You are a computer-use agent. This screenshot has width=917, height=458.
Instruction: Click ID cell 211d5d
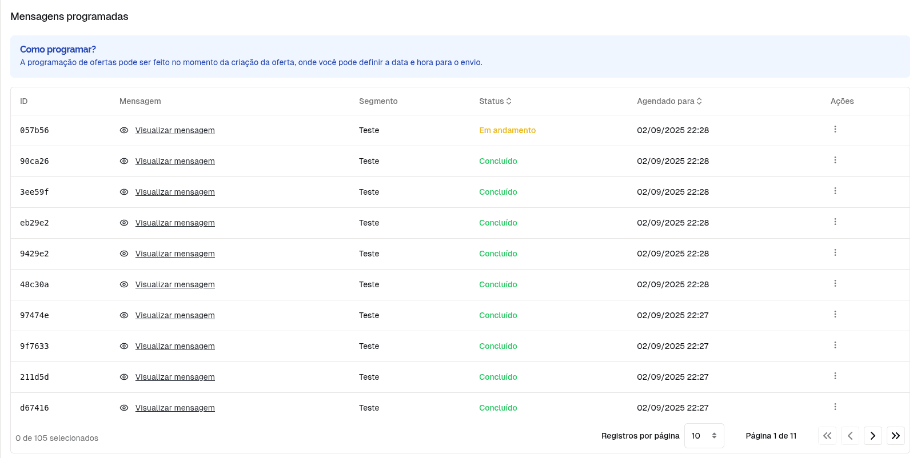click(34, 377)
